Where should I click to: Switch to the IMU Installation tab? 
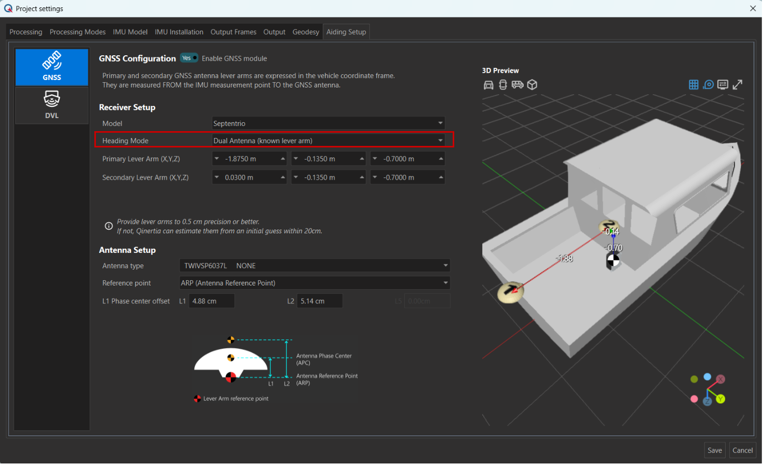pyautogui.click(x=179, y=32)
